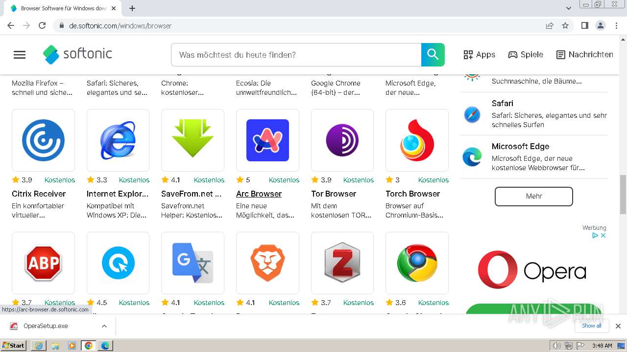Click Show all downloads button
Viewport: 627px width, 352px height.
click(592, 326)
